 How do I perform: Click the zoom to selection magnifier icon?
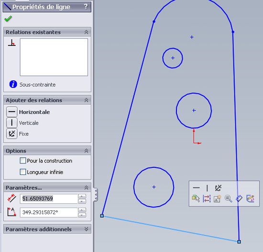(229, 198)
